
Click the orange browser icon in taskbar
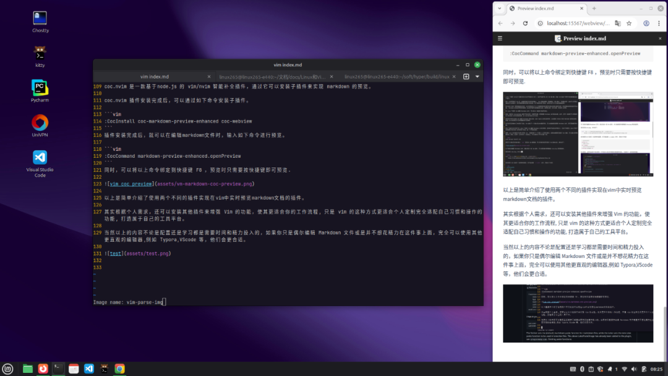pyautogui.click(x=43, y=369)
